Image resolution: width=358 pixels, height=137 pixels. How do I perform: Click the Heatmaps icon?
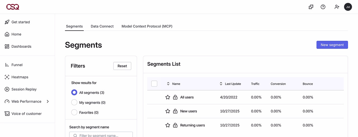click(7, 77)
